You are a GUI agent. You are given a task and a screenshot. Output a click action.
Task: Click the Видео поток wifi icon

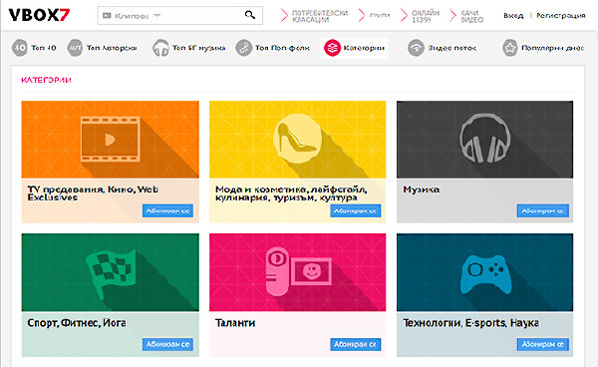tap(416, 48)
